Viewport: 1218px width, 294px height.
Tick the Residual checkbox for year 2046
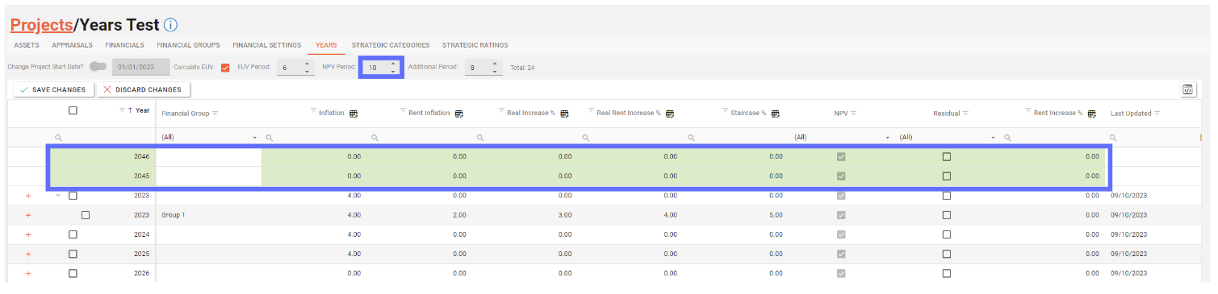point(946,156)
